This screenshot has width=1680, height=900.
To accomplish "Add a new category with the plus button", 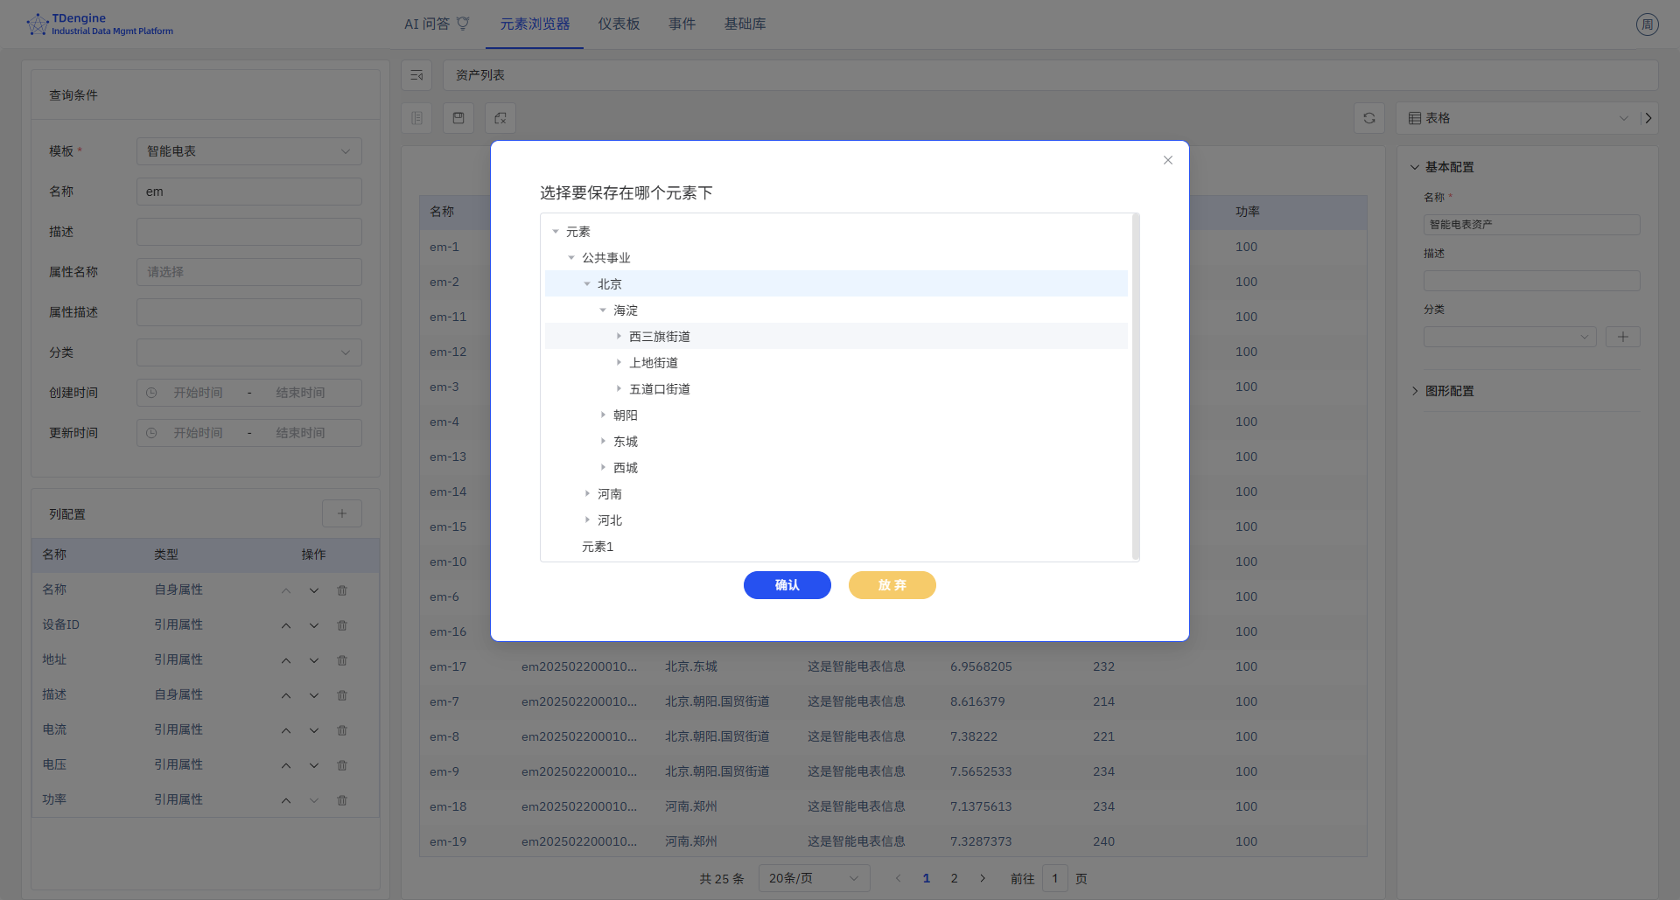I will click(1623, 337).
